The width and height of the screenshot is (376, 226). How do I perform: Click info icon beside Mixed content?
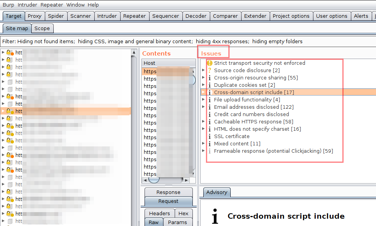209,143
